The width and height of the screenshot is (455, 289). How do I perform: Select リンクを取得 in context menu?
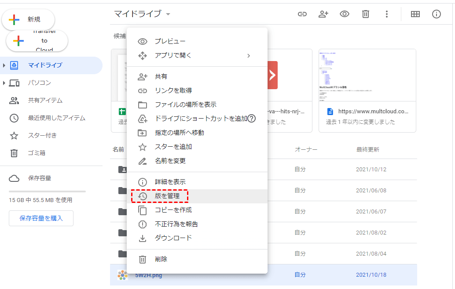click(x=197, y=90)
